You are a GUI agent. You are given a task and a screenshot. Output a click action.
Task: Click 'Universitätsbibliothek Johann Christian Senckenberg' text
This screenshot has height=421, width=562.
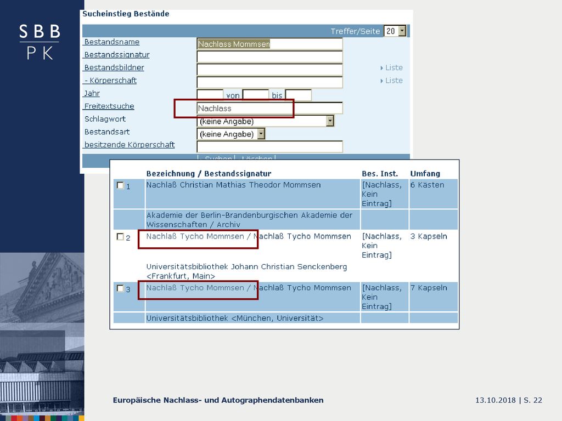point(246,267)
